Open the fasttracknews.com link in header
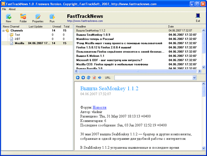 (x=85, y=21)
